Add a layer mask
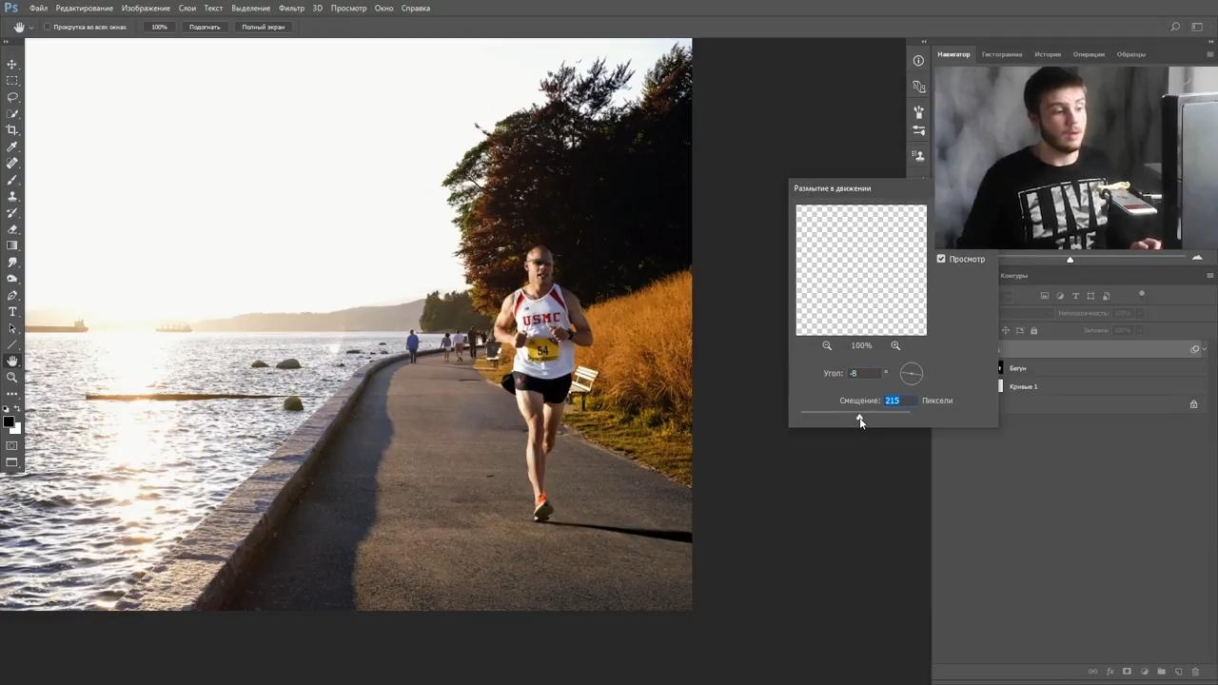 point(1127,672)
